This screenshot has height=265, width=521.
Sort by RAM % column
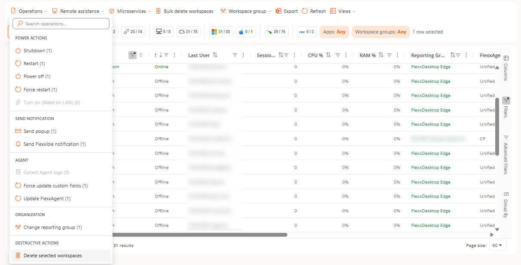(x=381, y=55)
